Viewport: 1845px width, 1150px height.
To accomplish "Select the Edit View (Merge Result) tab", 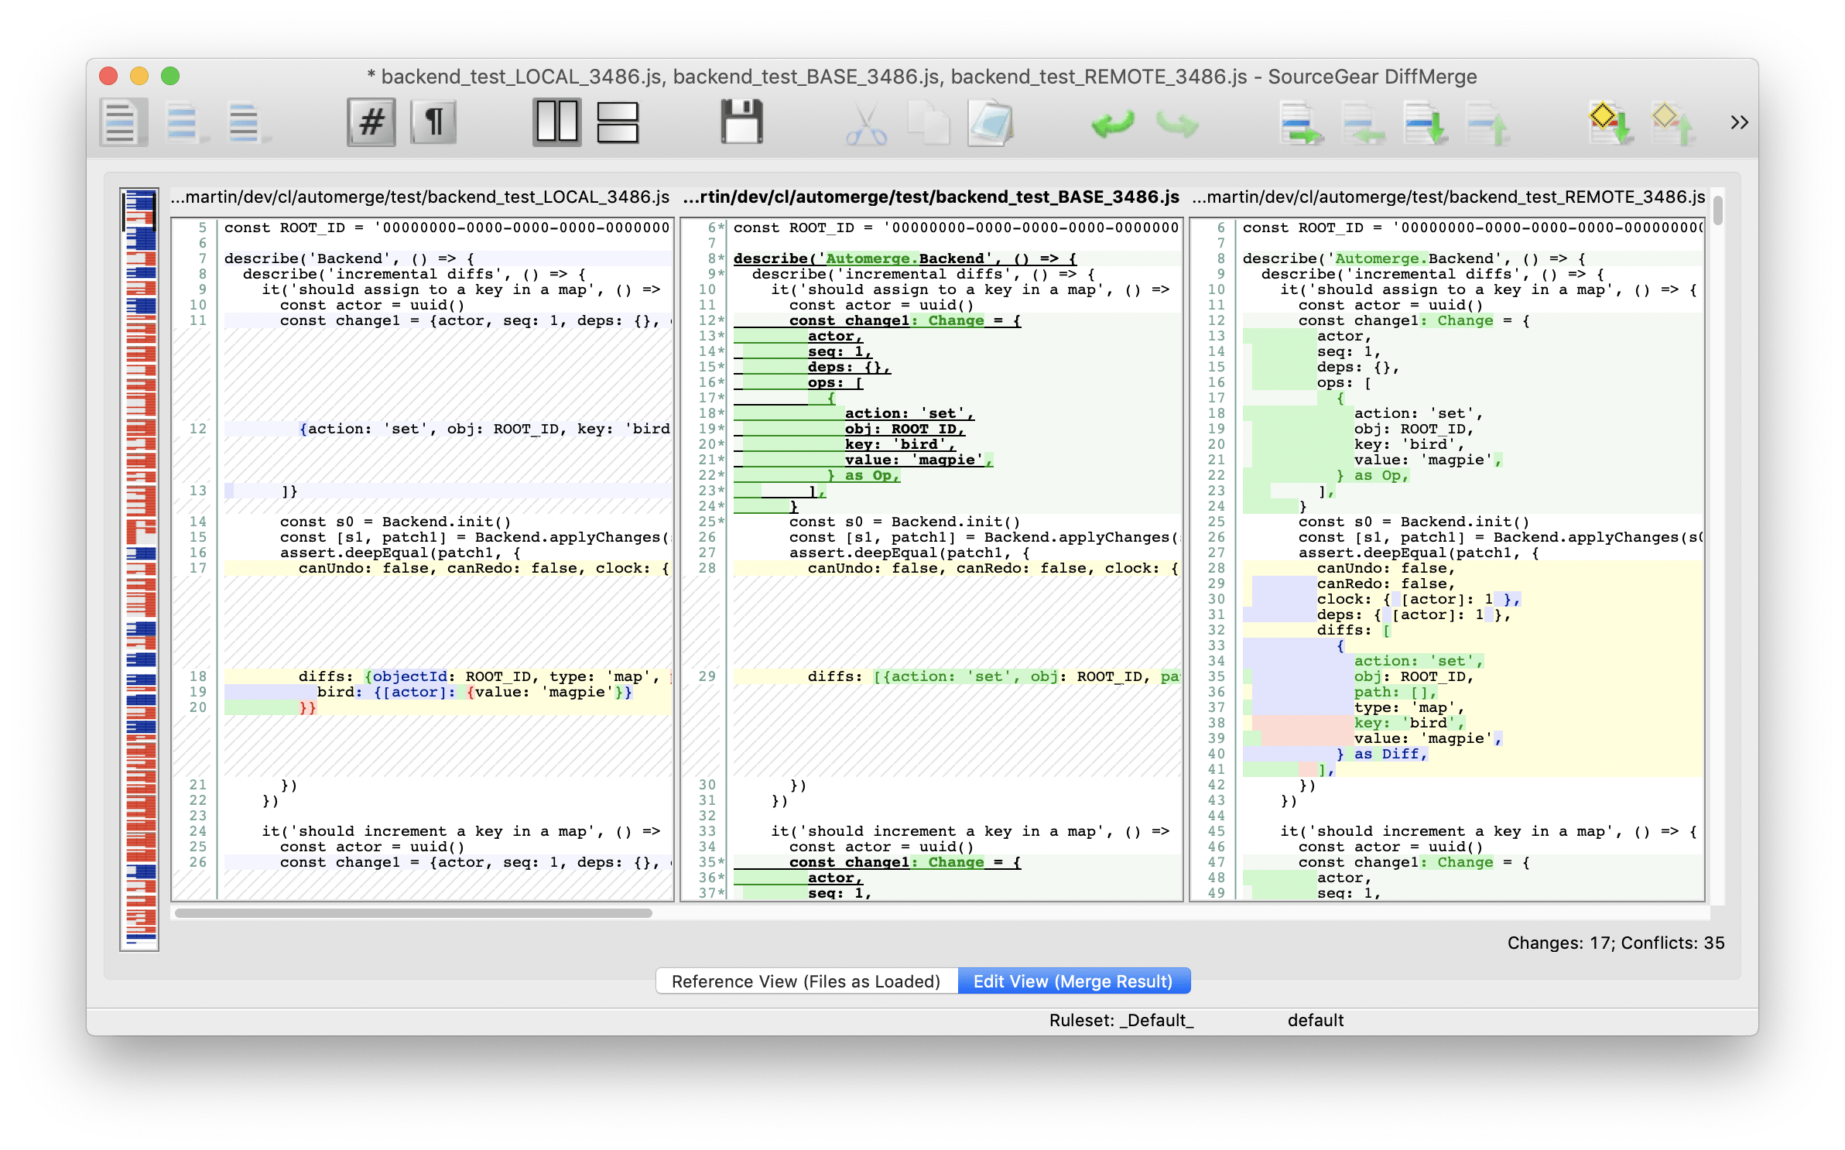I will [1073, 981].
